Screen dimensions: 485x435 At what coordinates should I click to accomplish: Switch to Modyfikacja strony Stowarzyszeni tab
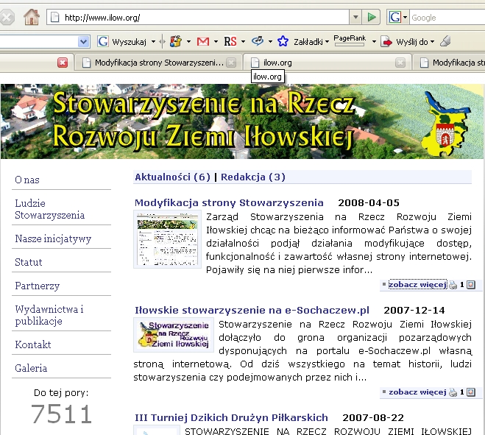(x=159, y=63)
